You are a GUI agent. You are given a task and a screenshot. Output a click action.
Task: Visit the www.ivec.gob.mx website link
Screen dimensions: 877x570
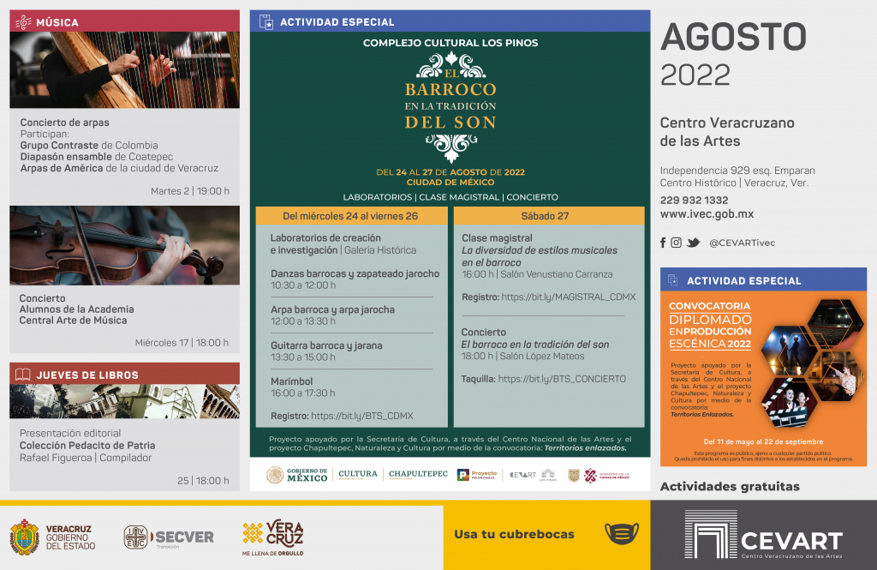click(x=707, y=214)
